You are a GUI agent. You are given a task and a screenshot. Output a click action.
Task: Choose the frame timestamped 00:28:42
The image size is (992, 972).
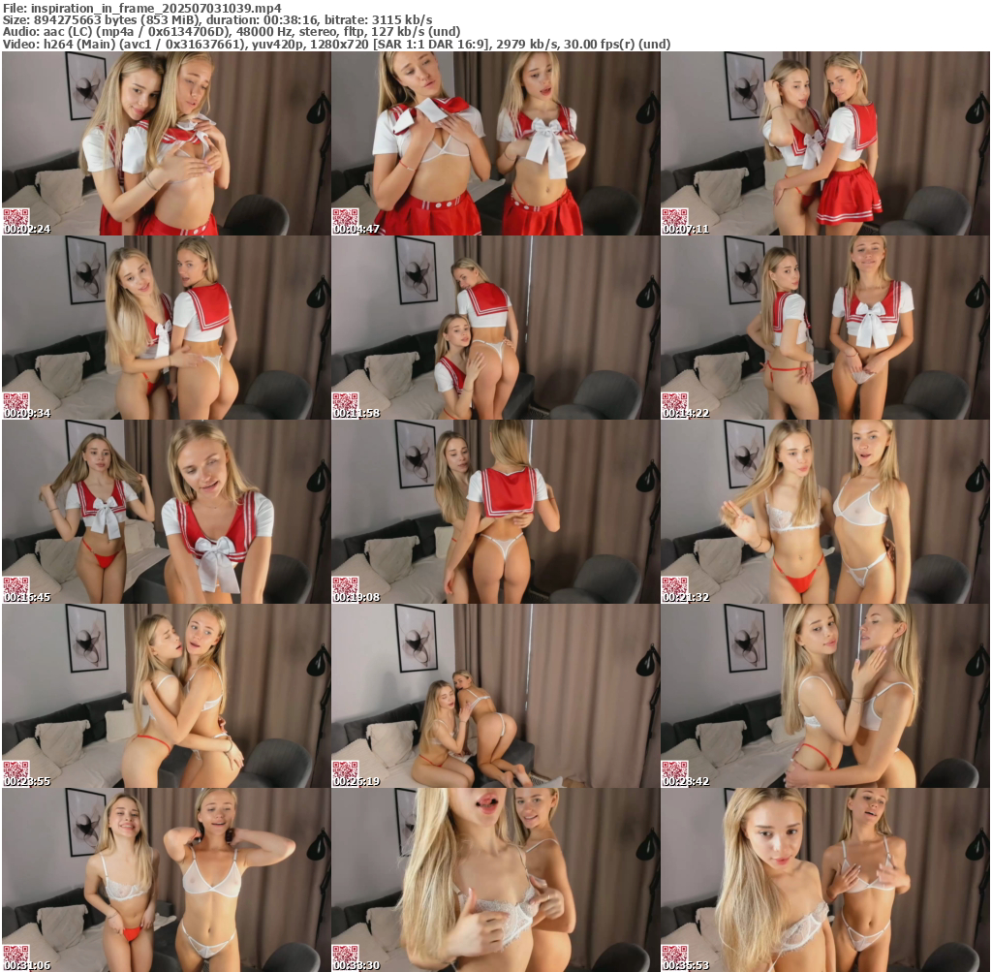pos(825,696)
